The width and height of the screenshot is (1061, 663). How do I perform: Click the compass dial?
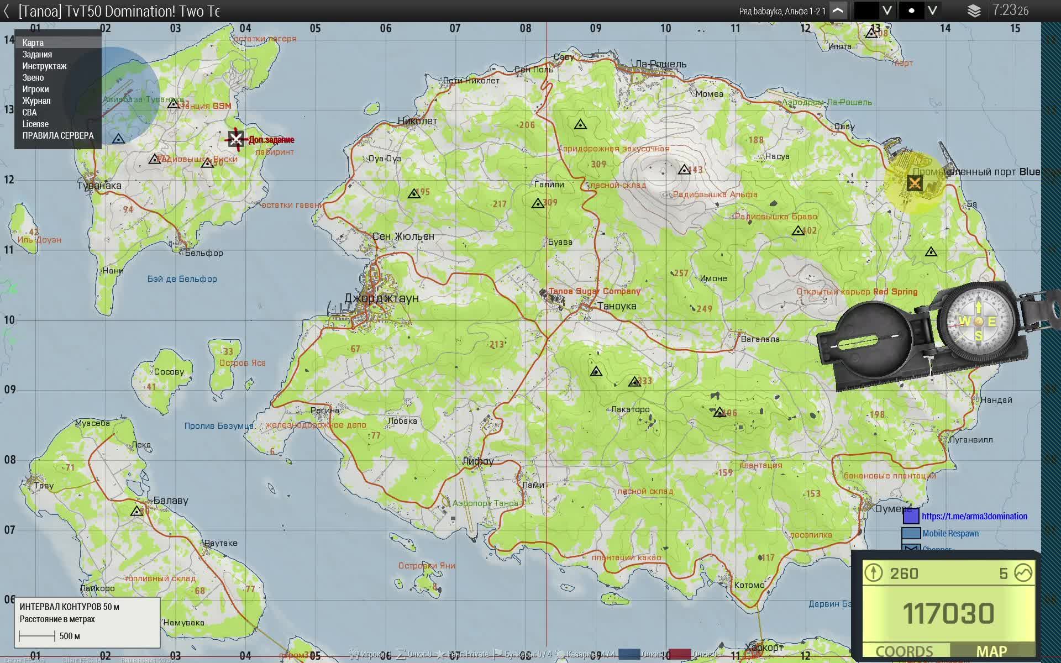point(978,321)
